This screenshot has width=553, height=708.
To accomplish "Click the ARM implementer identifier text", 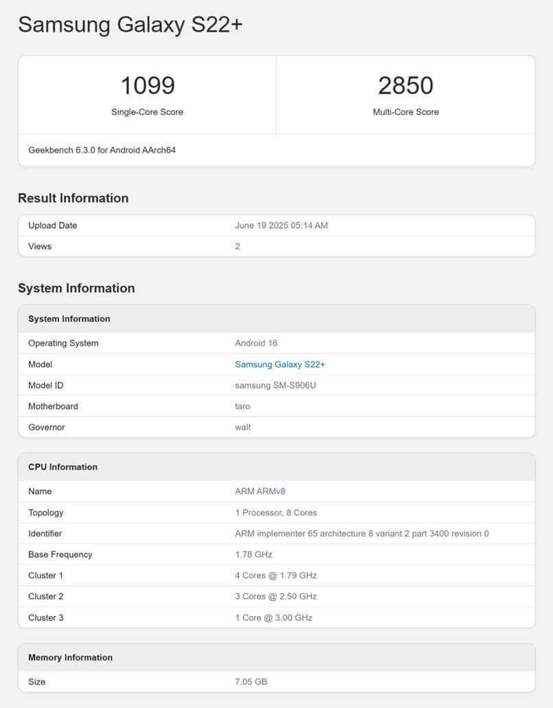I will 361,533.
